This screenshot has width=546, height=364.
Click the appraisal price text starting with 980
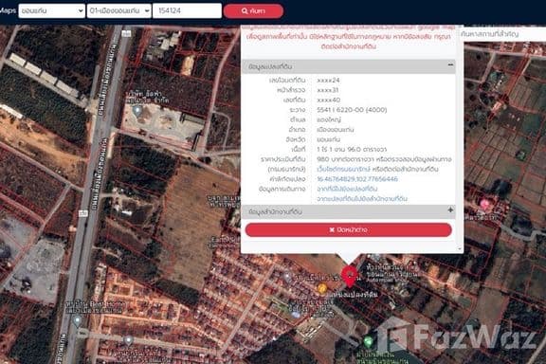(384, 159)
